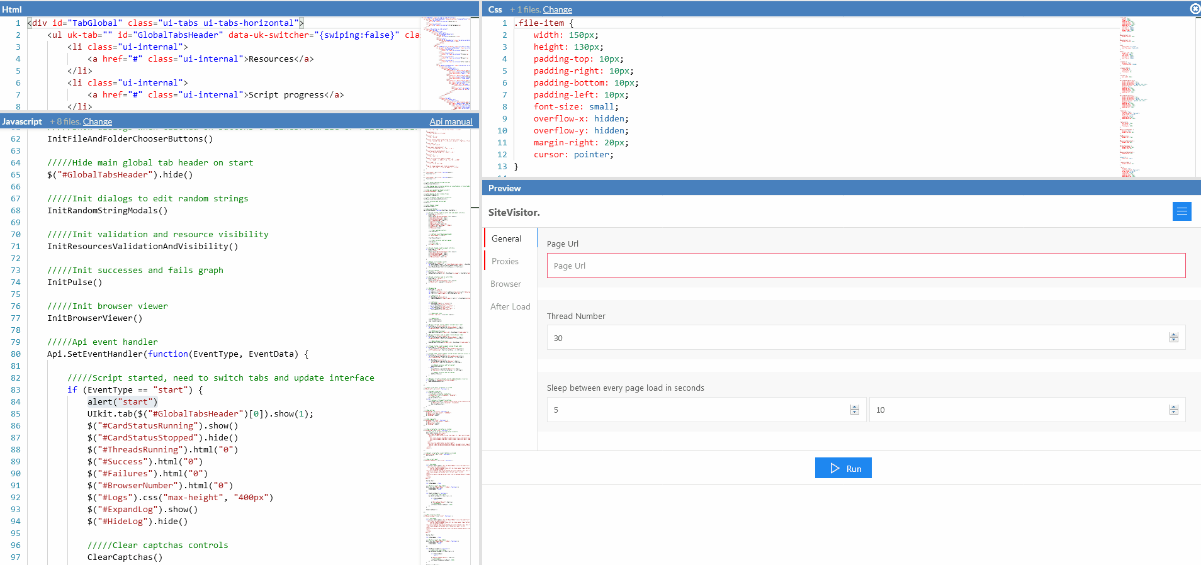Increase the minimum sleep value of 5
Viewport: 1201px width, 565px height.
854,407
